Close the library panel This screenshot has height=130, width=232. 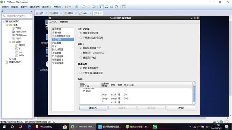pos(32,12)
